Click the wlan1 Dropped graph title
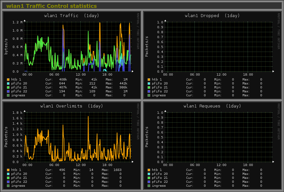 pyautogui.click(x=212, y=15)
